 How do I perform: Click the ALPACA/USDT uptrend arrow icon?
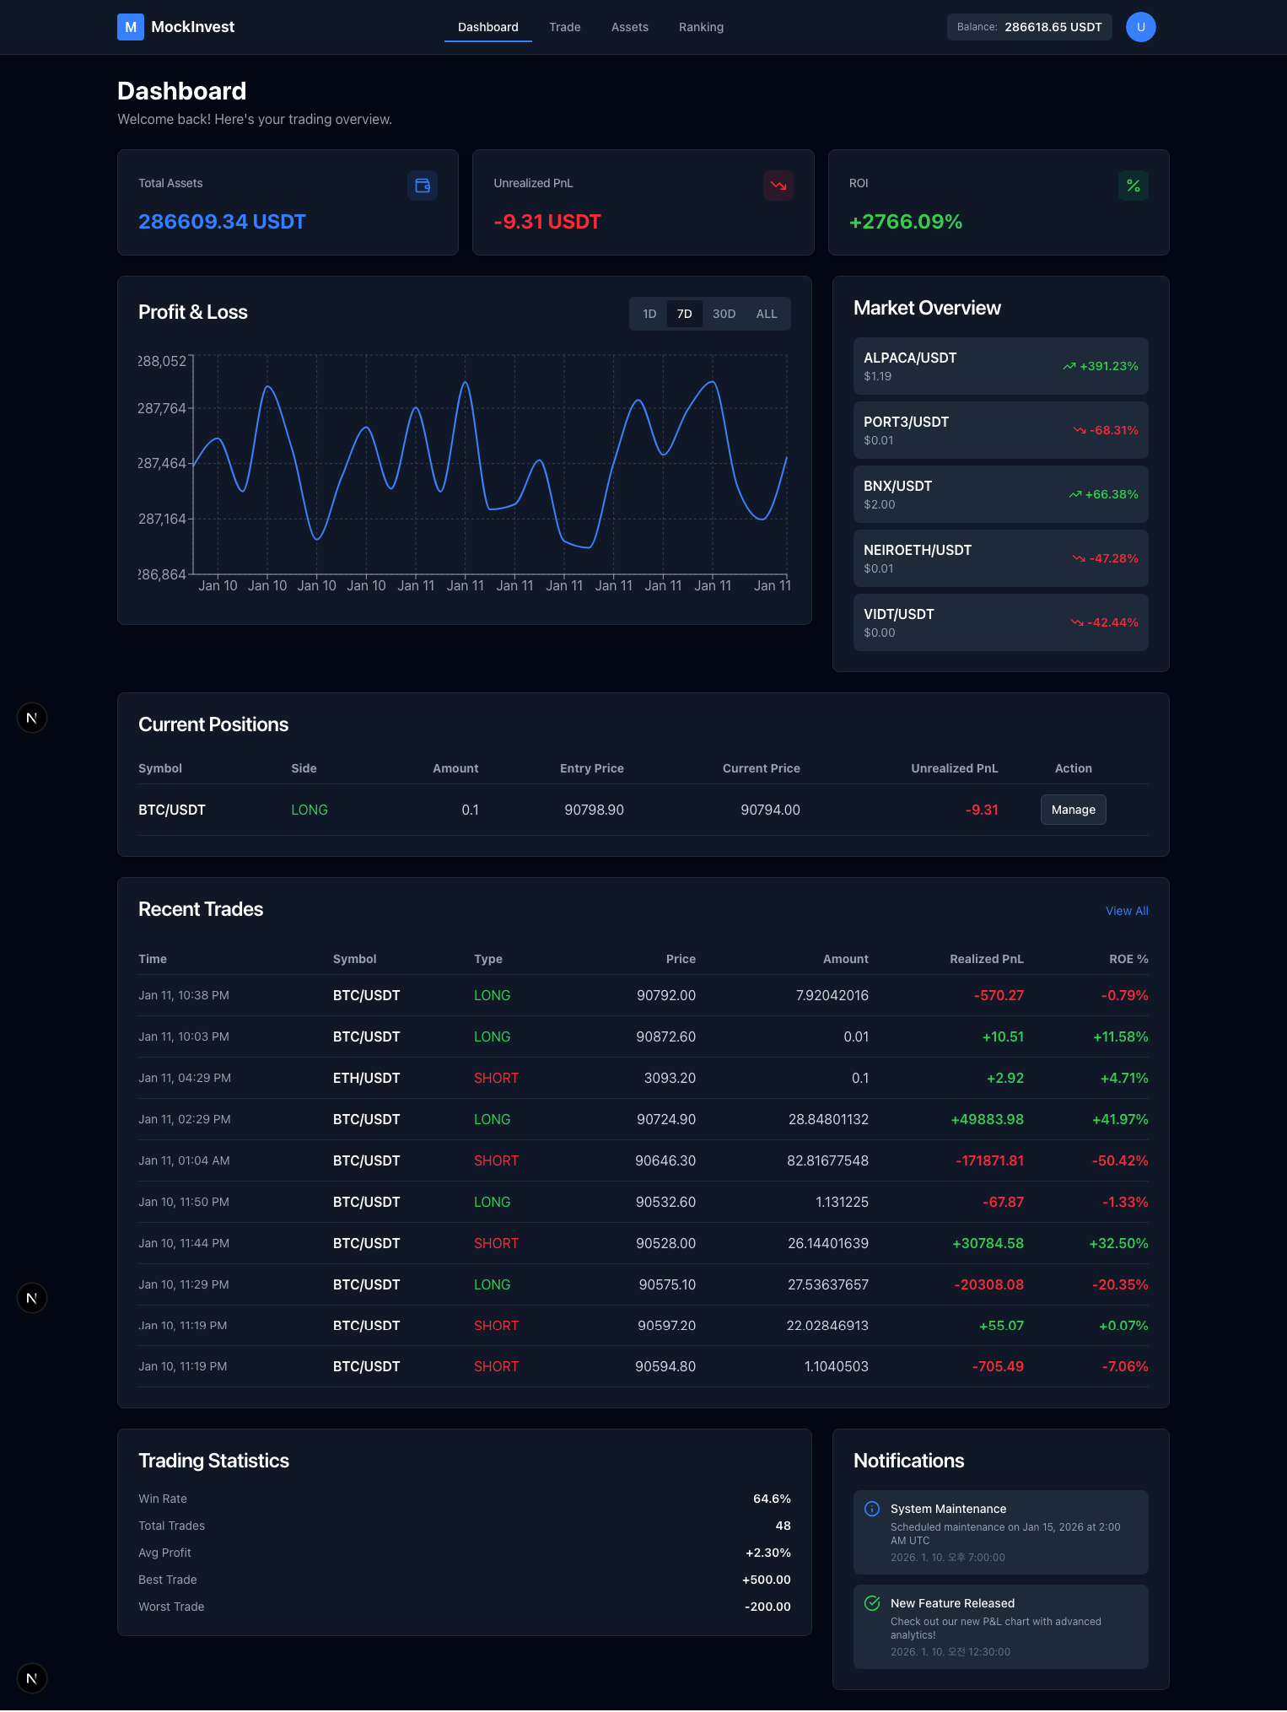(x=1069, y=366)
